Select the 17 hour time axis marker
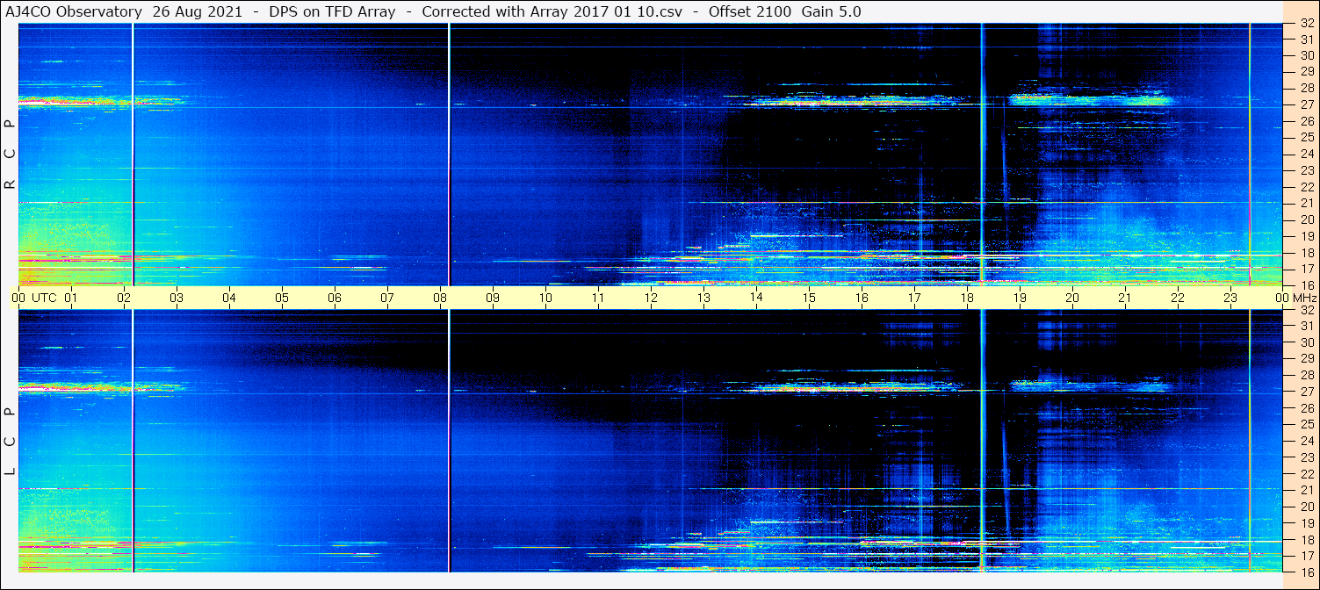Viewport: 1320px width, 590px height. pyautogui.click(x=914, y=298)
